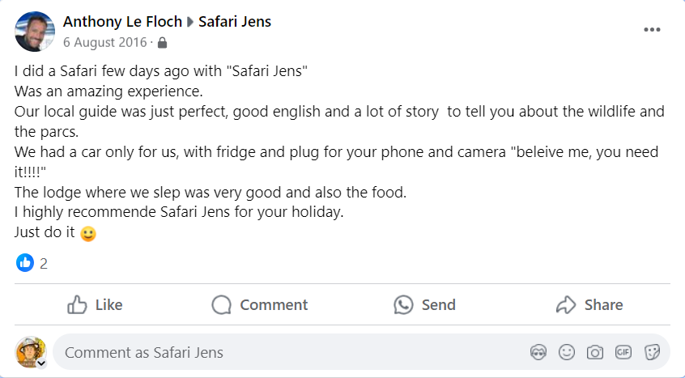Add a GIF to the comment
This screenshot has height=378, width=685.
click(x=623, y=352)
